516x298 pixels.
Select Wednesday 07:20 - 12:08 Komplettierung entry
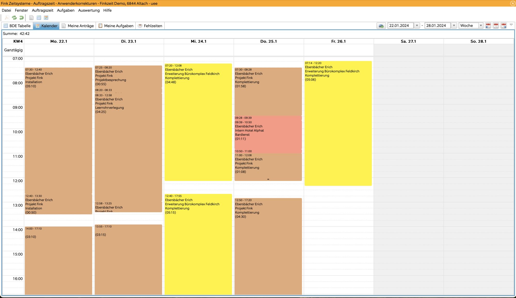pos(198,122)
